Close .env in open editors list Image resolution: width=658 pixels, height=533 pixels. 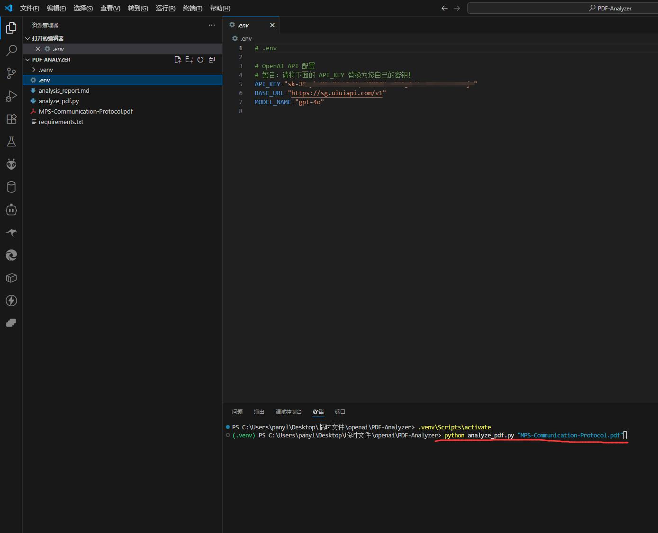click(38, 49)
